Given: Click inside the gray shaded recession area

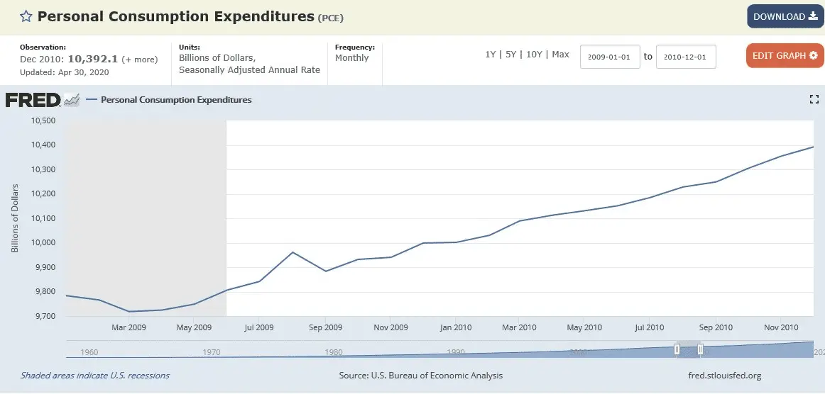Looking at the screenshot, I should pyautogui.click(x=146, y=213).
